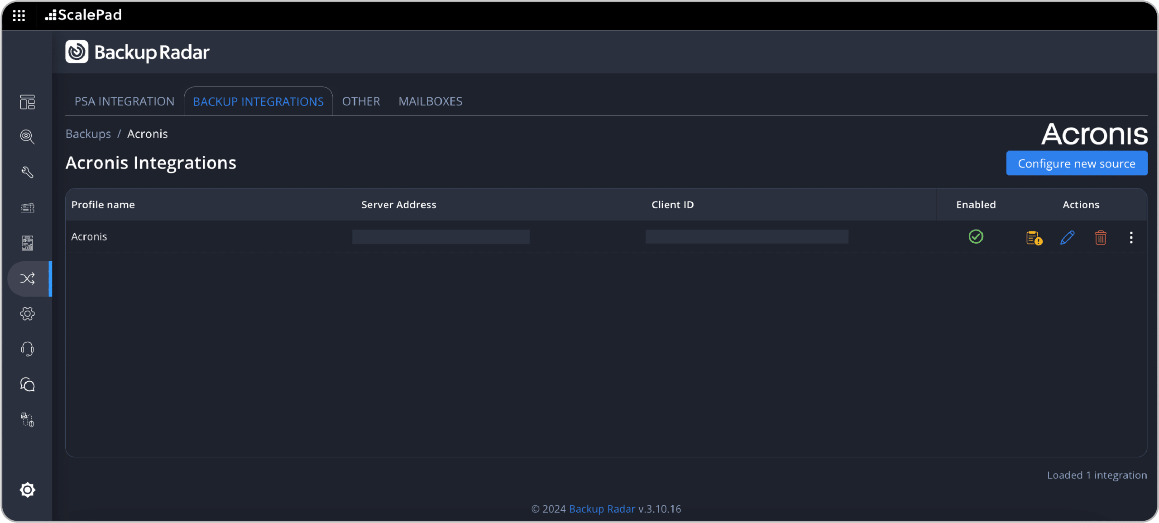Open the MAILBOXES tab
This screenshot has height=523, width=1159.
coord(431,101)
